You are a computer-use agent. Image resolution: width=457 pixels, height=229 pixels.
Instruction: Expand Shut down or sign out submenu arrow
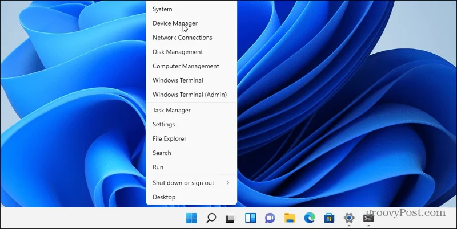tap(227, 183)
